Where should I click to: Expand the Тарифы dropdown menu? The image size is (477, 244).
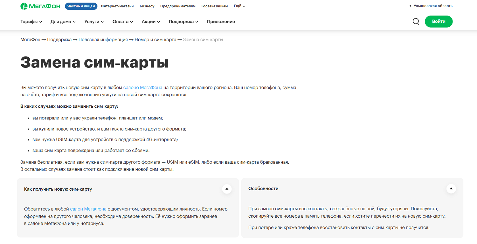[31, 22]
